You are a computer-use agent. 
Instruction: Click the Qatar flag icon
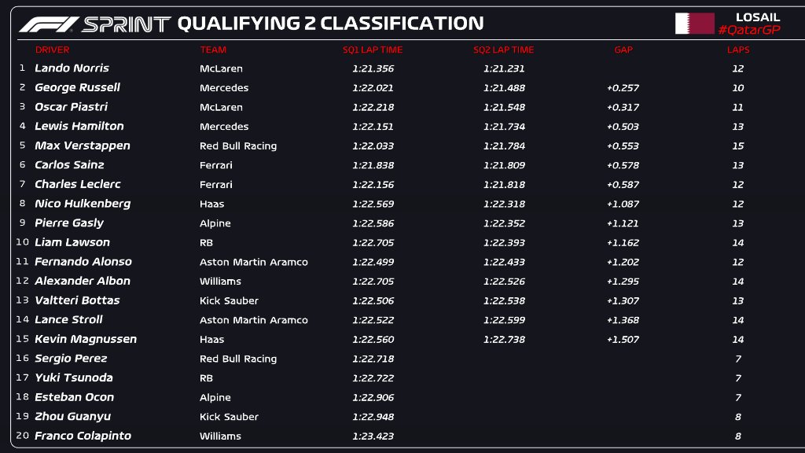[694, 24]
